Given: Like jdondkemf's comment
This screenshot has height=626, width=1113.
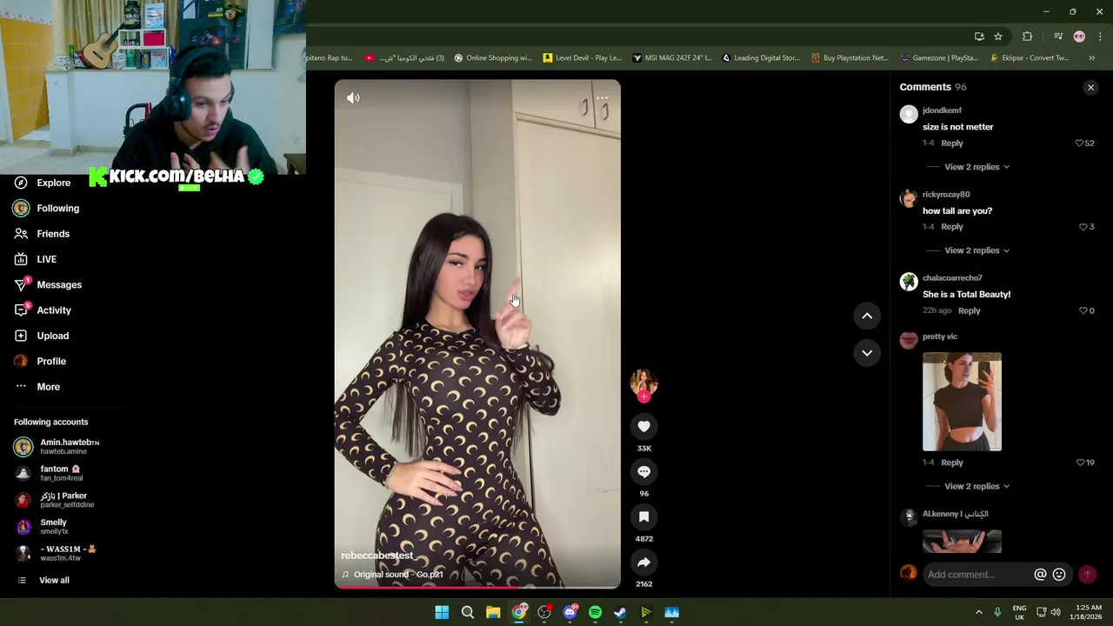Looking at the screenshot, I should click(1079, 143).
